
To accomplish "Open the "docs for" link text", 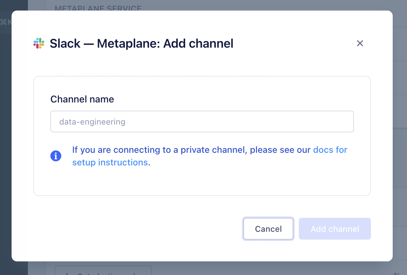I will click(330, 150).
